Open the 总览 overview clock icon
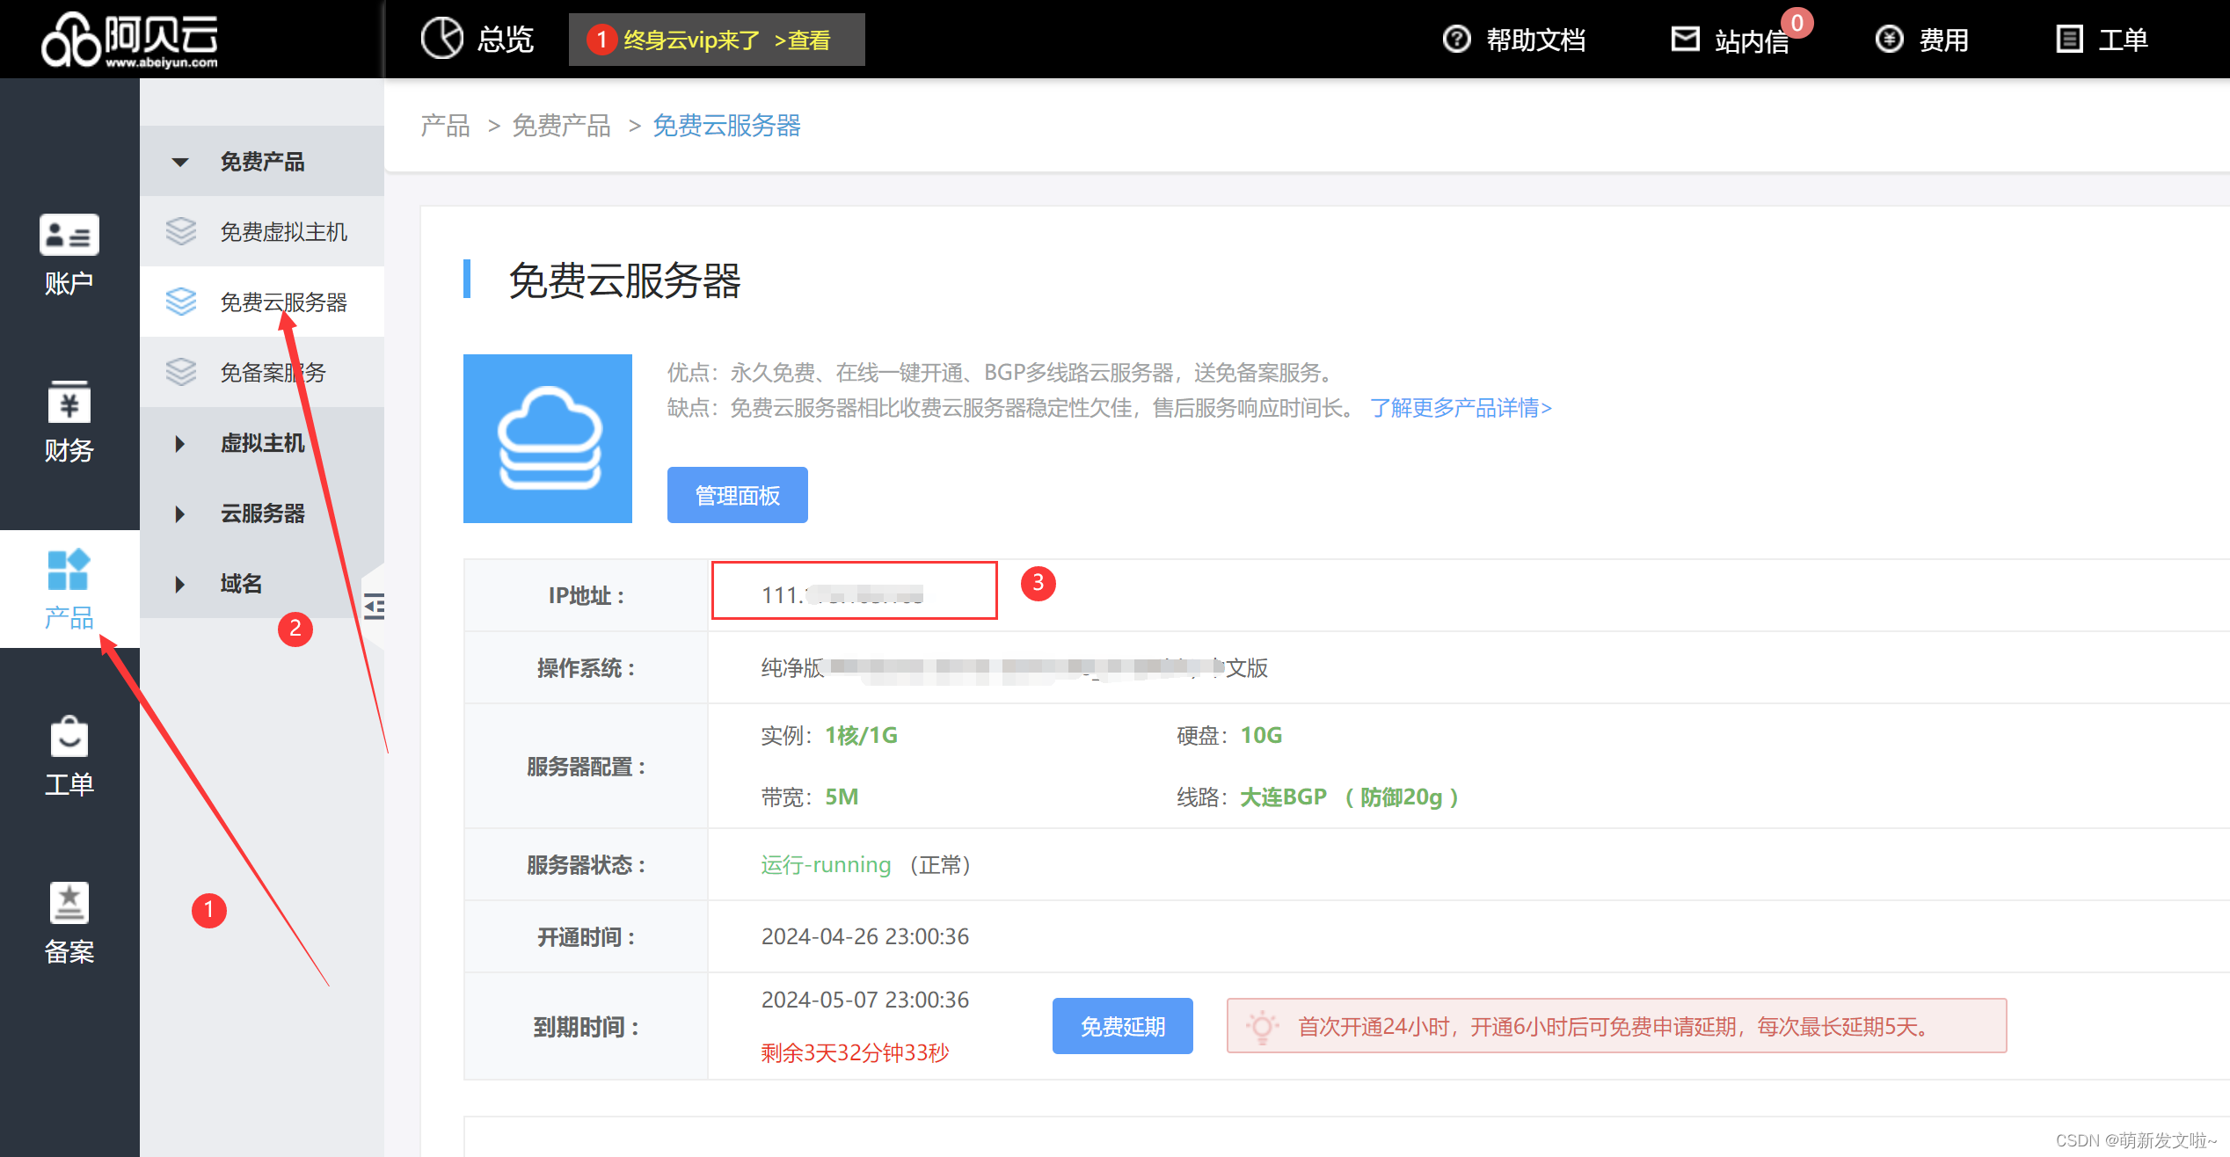 tap(441, 39)
